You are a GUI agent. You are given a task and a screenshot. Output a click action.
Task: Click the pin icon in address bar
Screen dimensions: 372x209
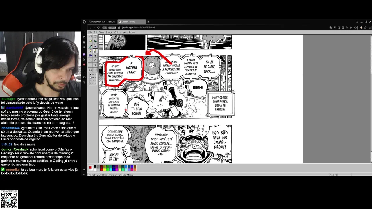click(335, 28)
